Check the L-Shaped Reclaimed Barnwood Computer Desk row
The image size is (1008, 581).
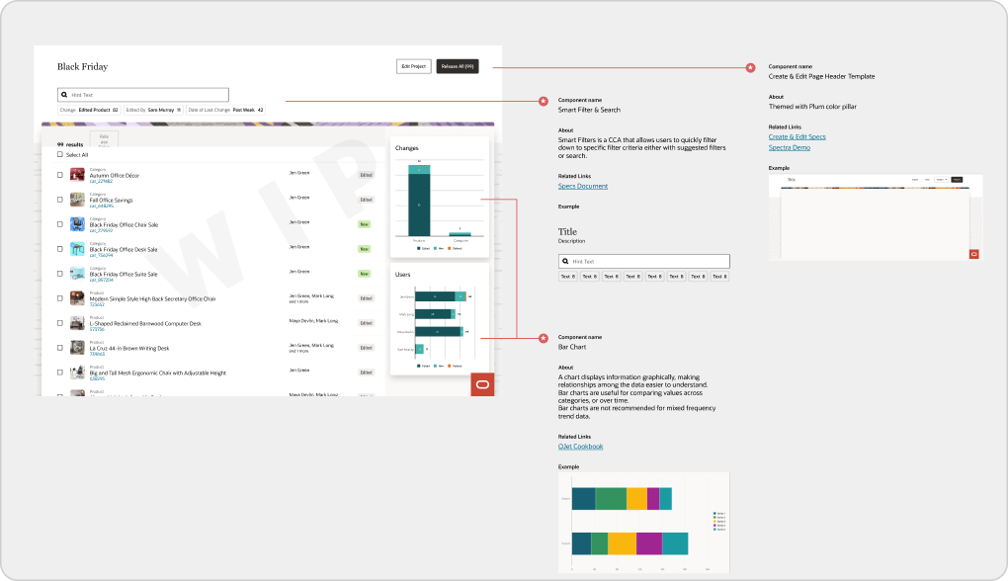pos(59,323)
